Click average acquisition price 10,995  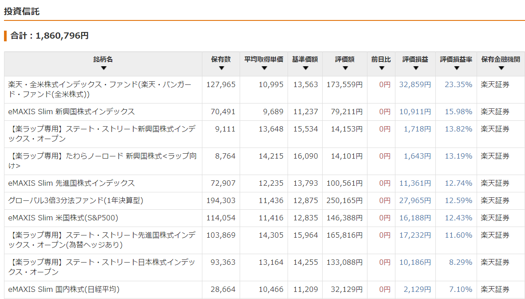(271, 84)
